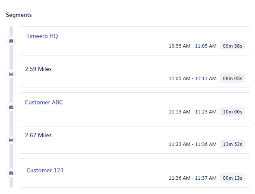Click the 10:55 AM - 11:05 AM time range

[x=192, y=46]
